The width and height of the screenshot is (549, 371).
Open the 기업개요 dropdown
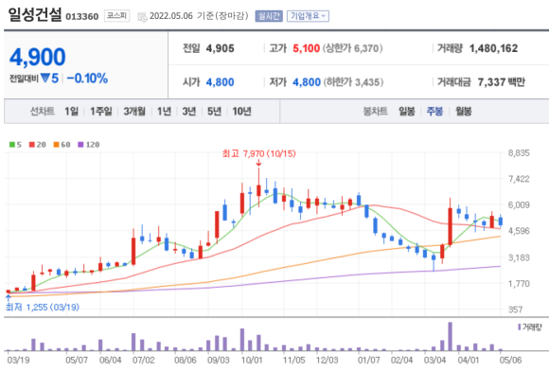click(308, 16)
